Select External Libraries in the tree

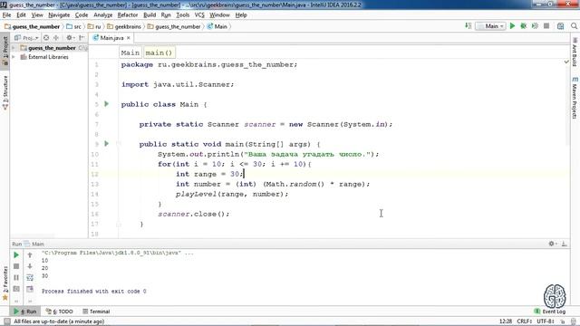(48, 57)
